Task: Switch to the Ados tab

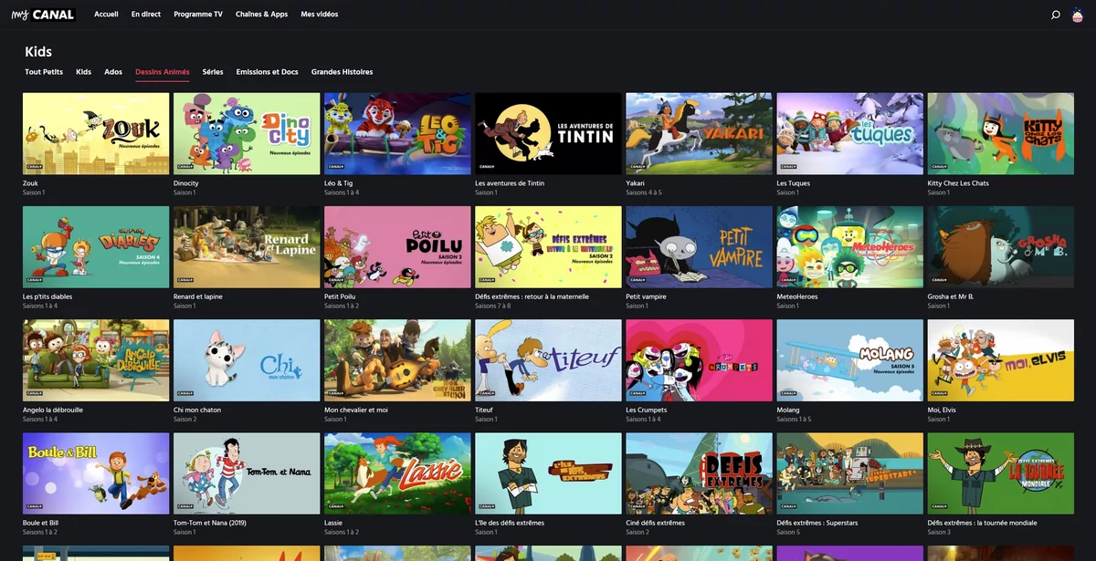Action: coord(113,72)
